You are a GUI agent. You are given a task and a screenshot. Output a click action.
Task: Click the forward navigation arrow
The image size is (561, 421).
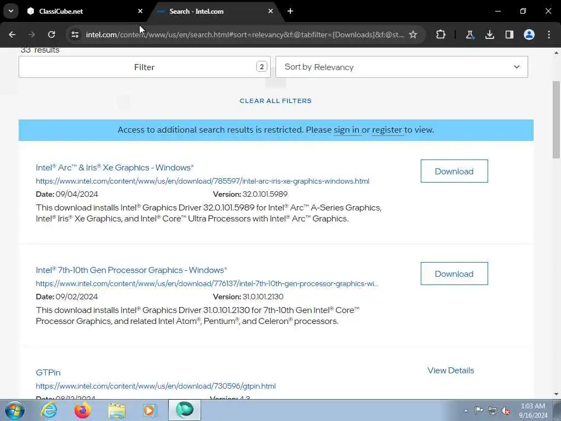point(32,35)
